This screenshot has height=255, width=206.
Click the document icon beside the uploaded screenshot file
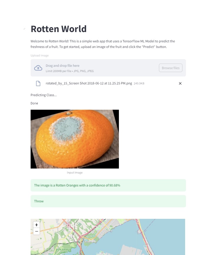tap(38, 83)
